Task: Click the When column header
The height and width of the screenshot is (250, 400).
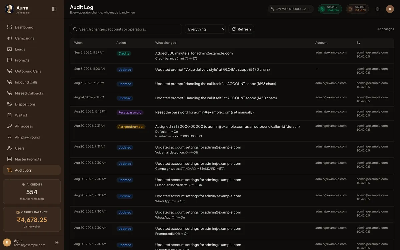Action: (78, 43)
